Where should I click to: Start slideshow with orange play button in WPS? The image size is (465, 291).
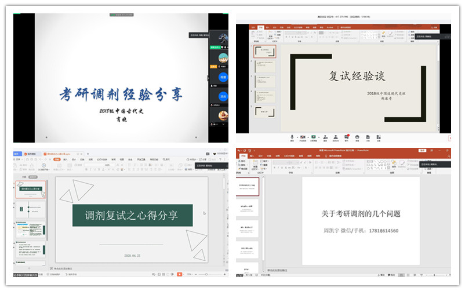[179, 274]
